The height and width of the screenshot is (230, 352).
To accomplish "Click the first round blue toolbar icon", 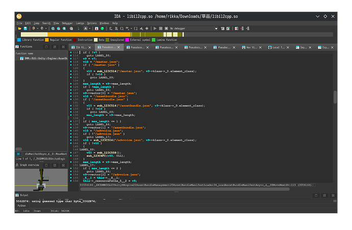I will (x=53, y=28).
